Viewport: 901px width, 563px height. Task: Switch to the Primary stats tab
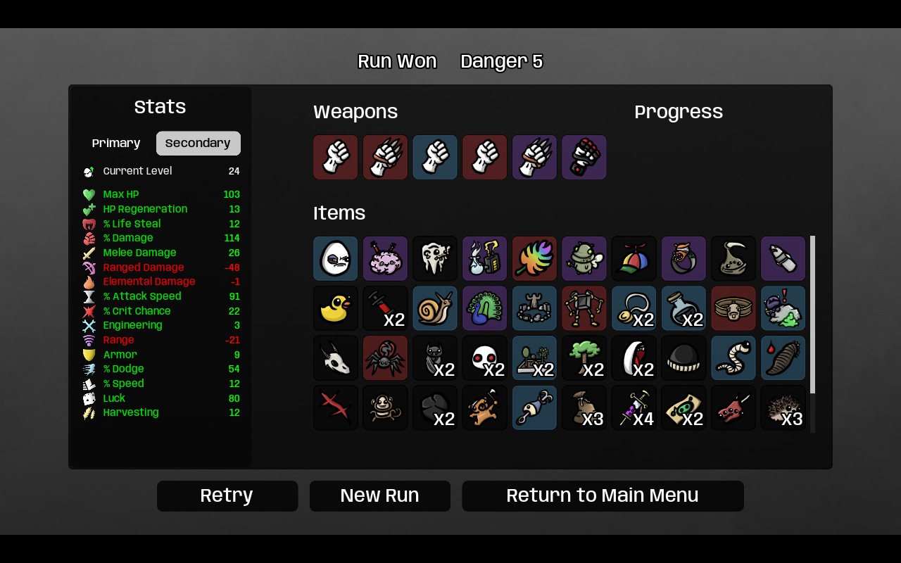tap(116, 144)
